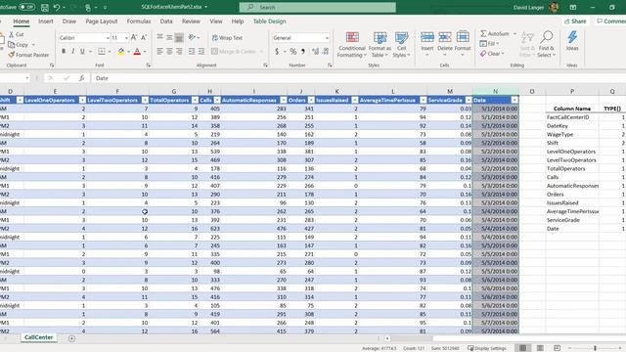This screenshot has height=352, width=626.
Task: Open the Page Layout ribbon tab
Action: pyautogui.click(x=102, y=22)
